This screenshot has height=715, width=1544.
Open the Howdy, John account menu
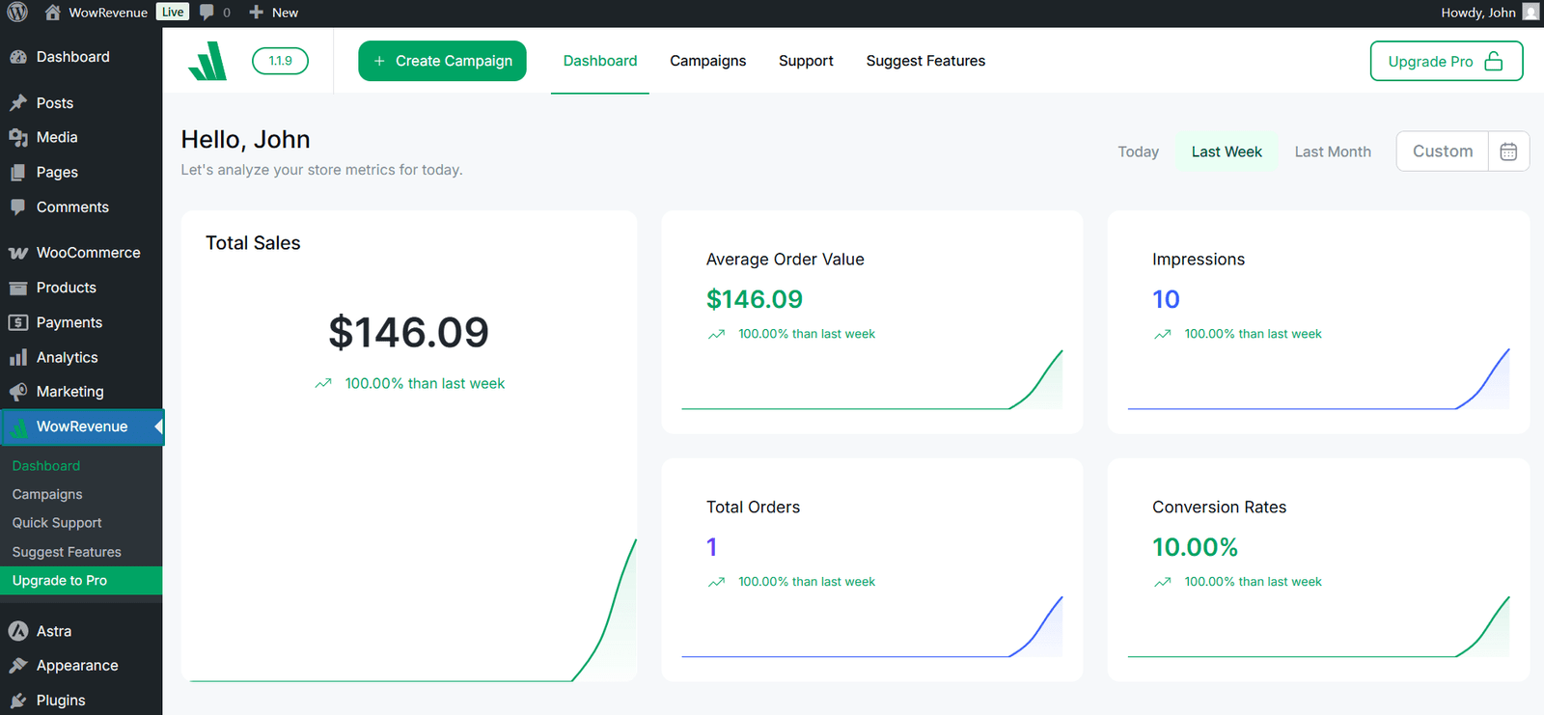[1490, 13]
